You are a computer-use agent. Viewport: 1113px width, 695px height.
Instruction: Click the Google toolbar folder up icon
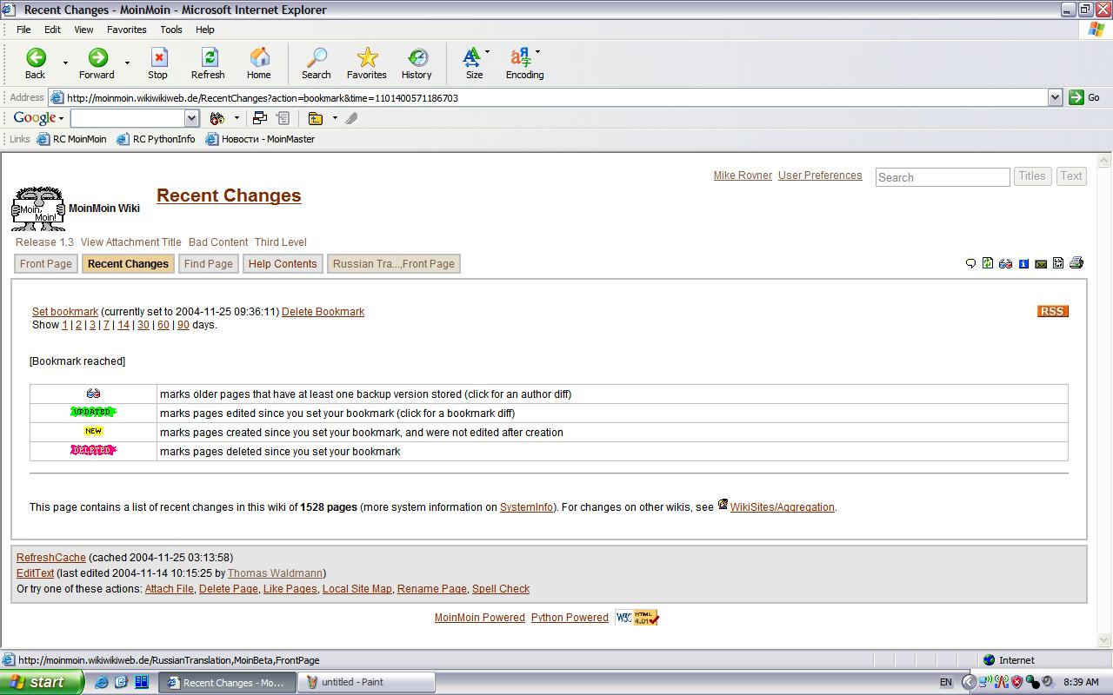[x=316, y=118]
